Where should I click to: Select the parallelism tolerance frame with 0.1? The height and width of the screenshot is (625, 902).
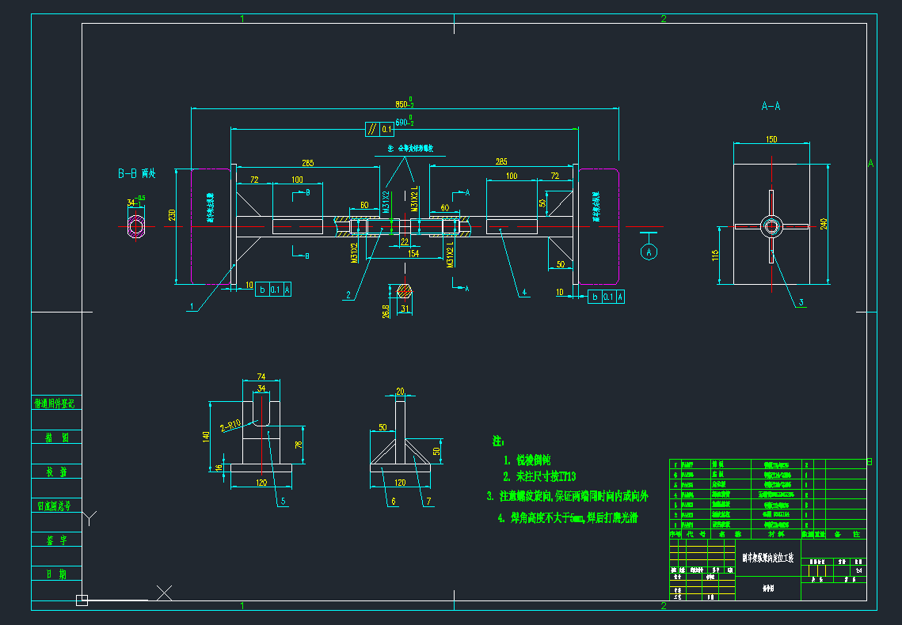point(379,128)
